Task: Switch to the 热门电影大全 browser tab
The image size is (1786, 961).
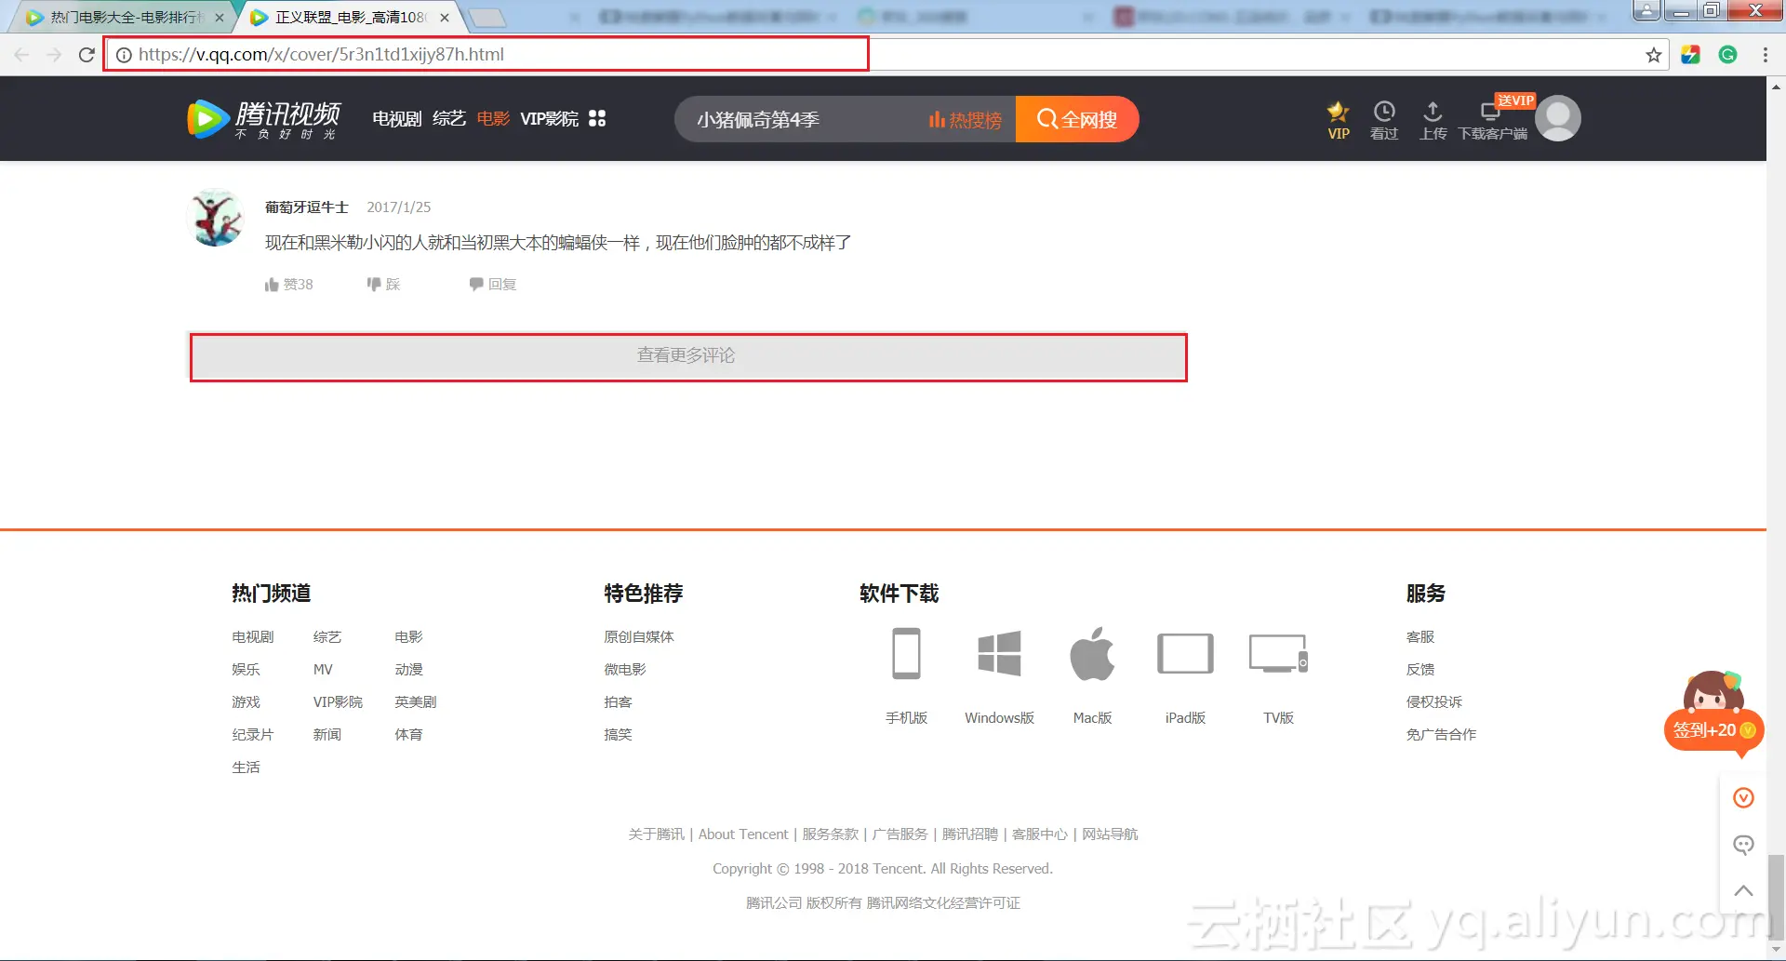Action: [124, 17]
